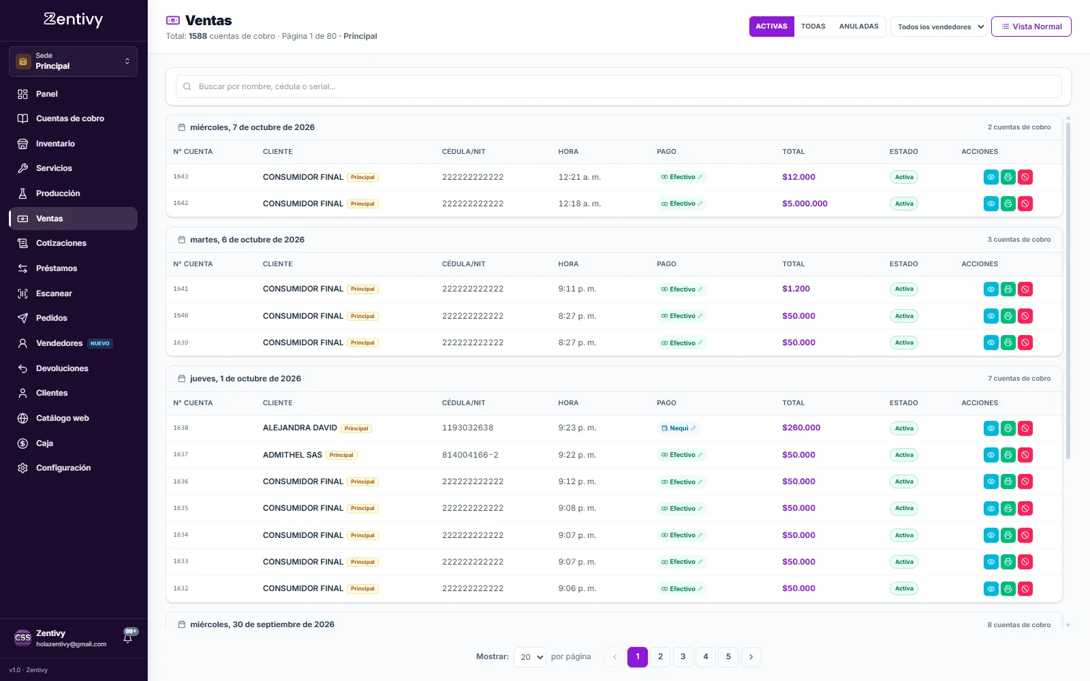1090x681 pixels.
Task: Change rows per page dropdown
Action: point(530,657)
